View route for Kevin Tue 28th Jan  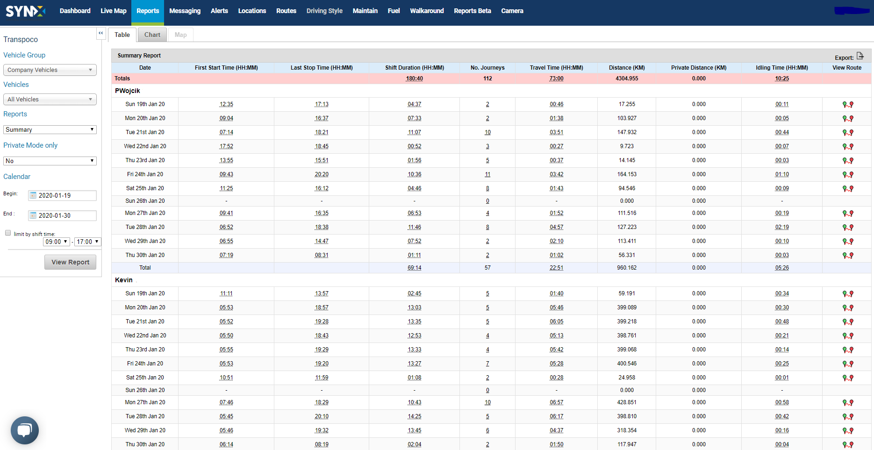tap(848, 417)
